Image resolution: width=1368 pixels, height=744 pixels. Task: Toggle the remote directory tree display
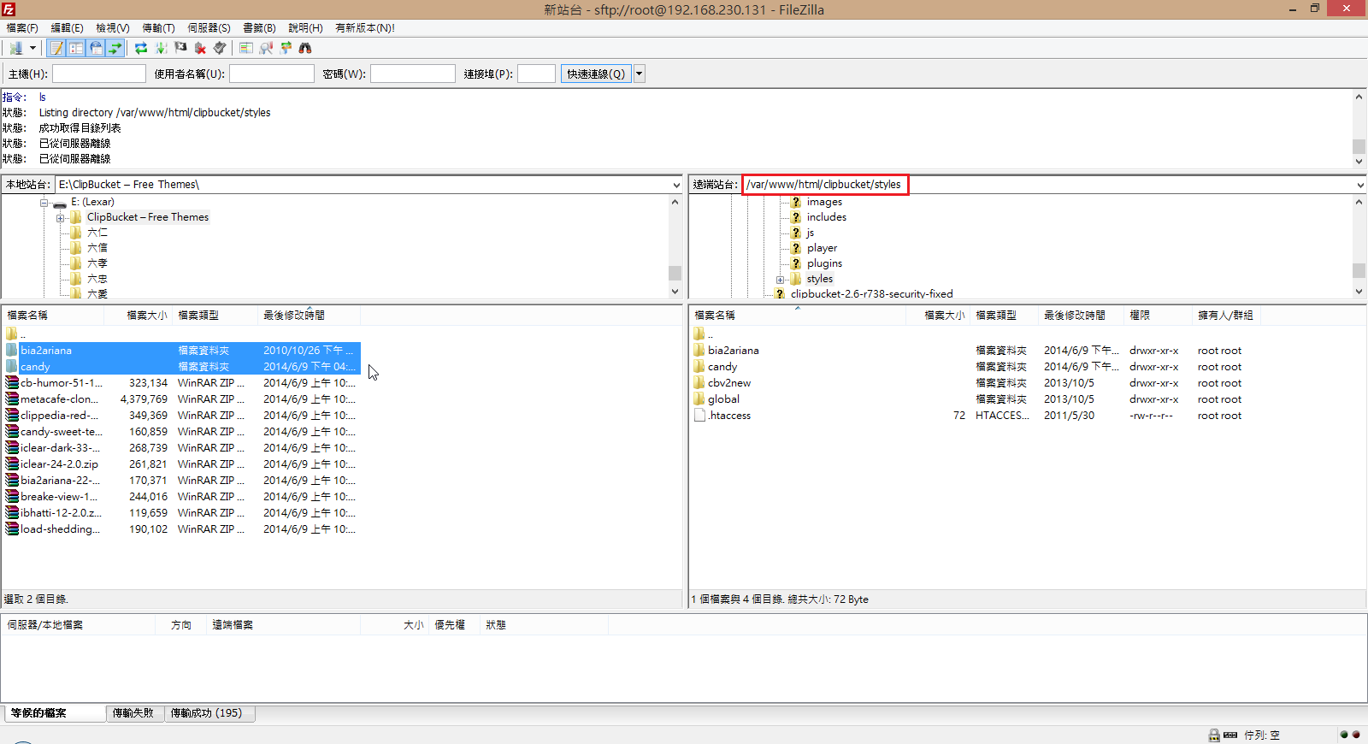(96, 48)
